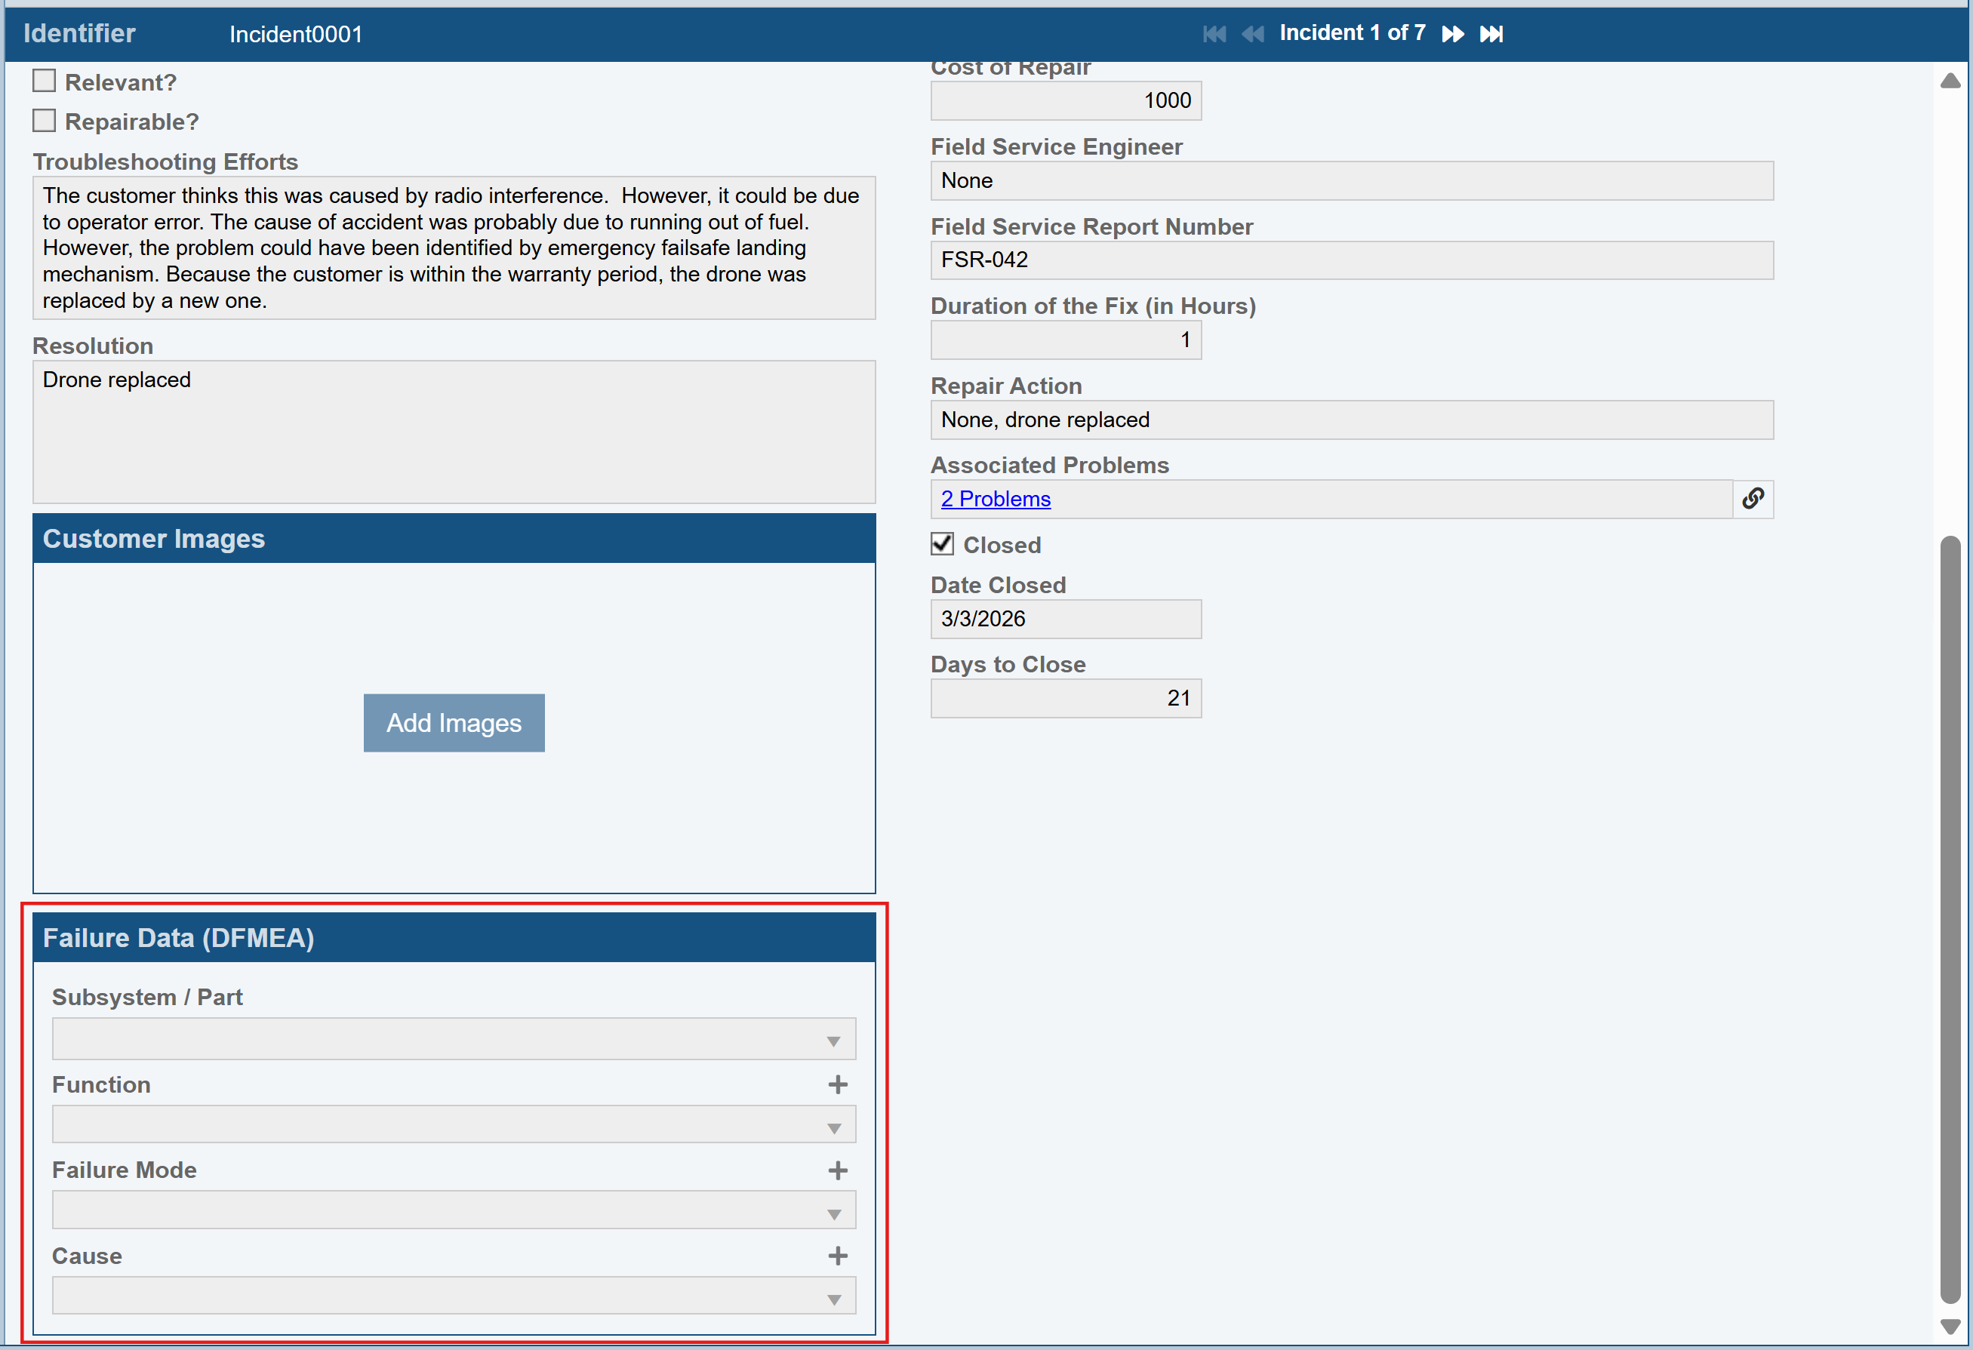Click the Add Images button
1973x1350 pixels.
click(x=454, y=723)
